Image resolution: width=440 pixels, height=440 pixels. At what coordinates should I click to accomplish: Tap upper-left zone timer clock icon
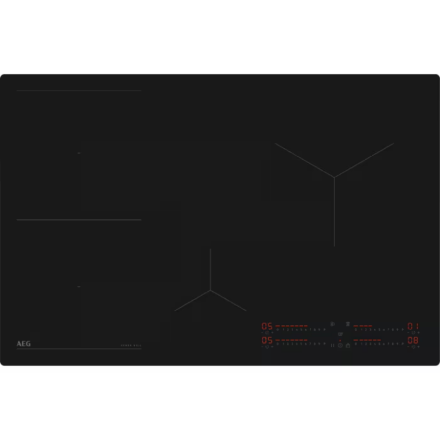(x=267, y=333)
